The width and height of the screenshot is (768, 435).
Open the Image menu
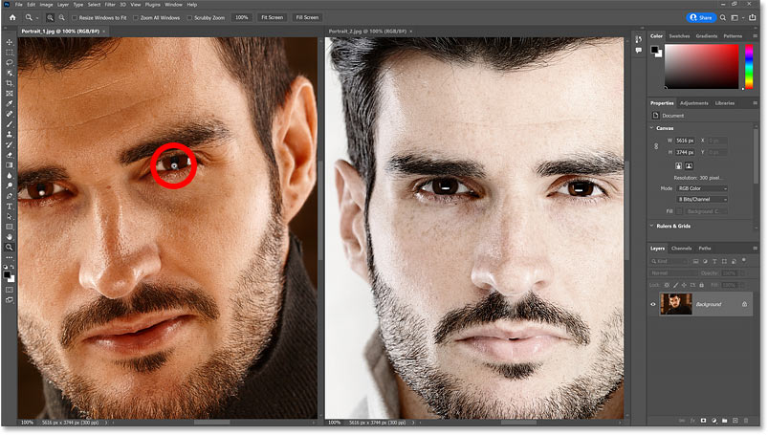[46, 5]
